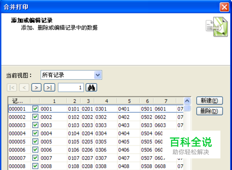Click the 删除(D) button
Screen dimensions: 232x170
coord(209,111)
